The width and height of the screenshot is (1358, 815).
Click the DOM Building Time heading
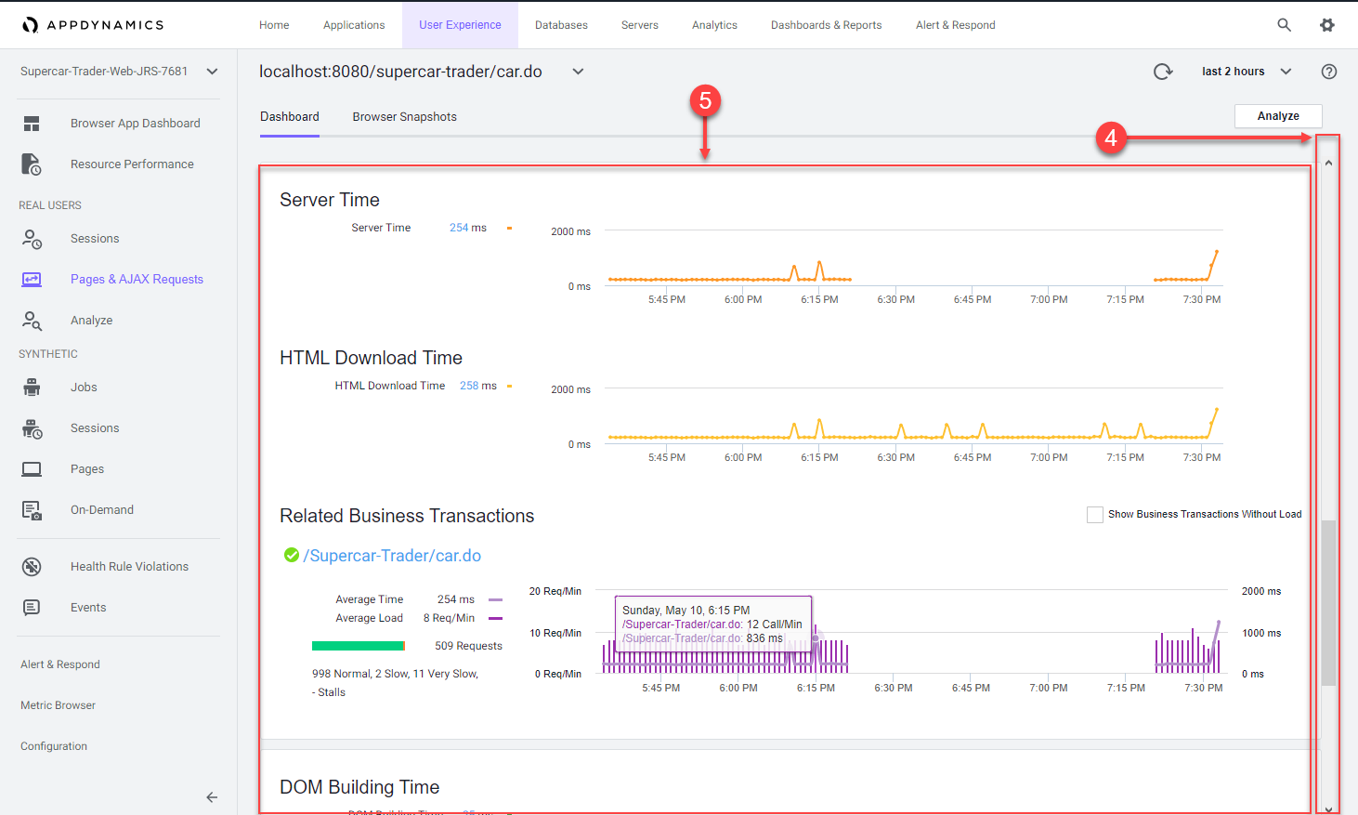(359, 787)
